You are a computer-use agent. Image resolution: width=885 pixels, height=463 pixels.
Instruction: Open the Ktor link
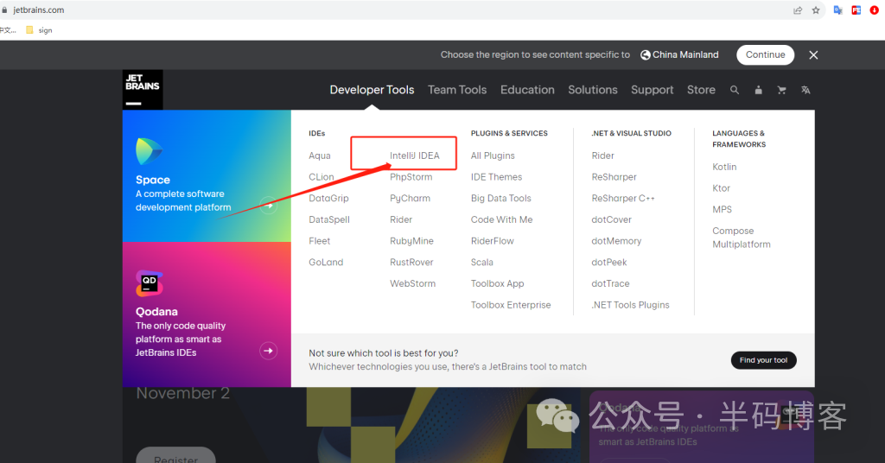click(x=722, y=188)
